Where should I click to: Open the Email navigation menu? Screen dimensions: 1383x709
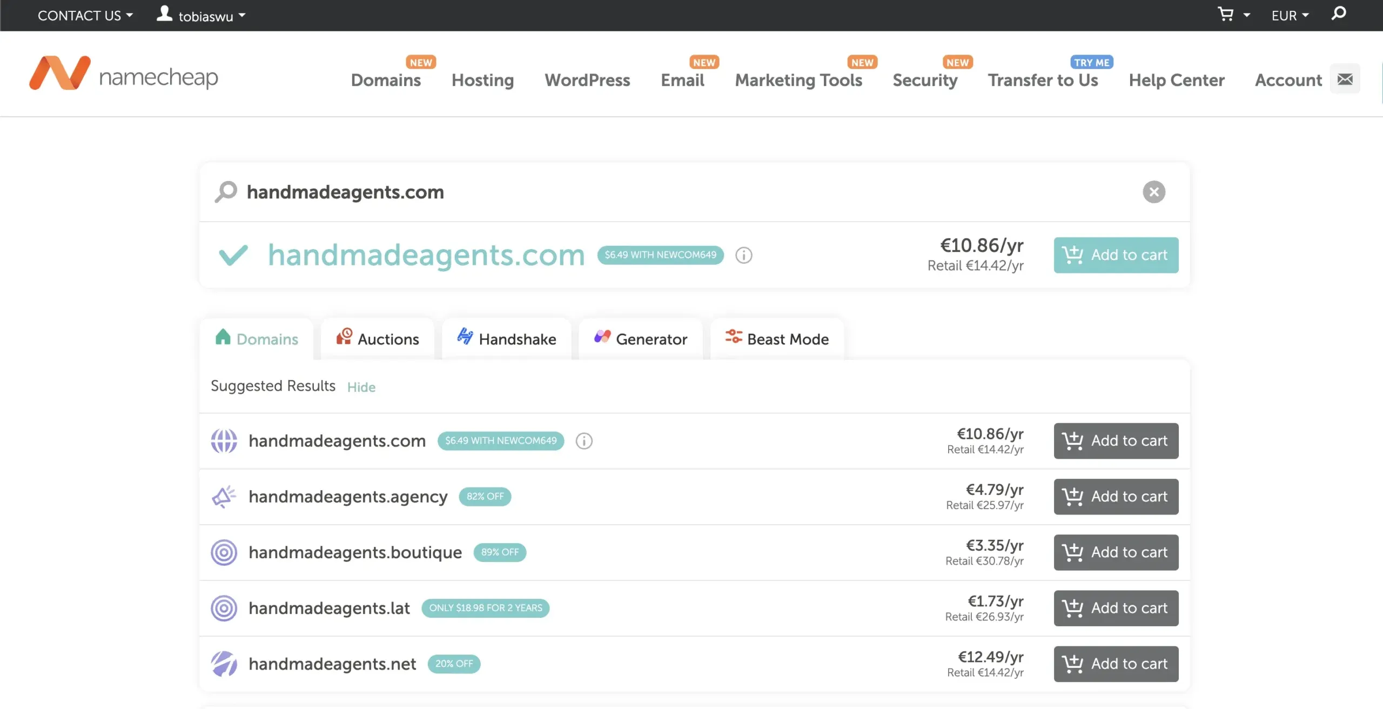pos(682,80)
